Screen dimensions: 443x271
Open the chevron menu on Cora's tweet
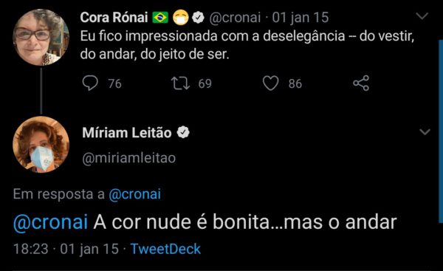point(422,16)
